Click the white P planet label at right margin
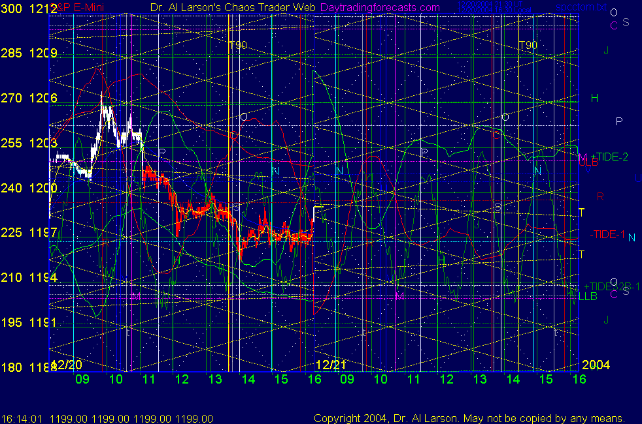 619,121
